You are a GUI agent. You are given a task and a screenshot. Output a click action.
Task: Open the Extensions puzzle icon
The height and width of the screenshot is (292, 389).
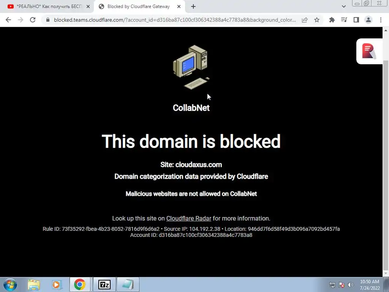coord(332,20)
